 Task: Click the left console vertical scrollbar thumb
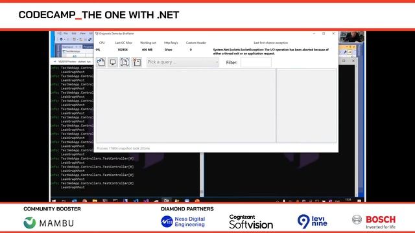click(x=202, y=192)
